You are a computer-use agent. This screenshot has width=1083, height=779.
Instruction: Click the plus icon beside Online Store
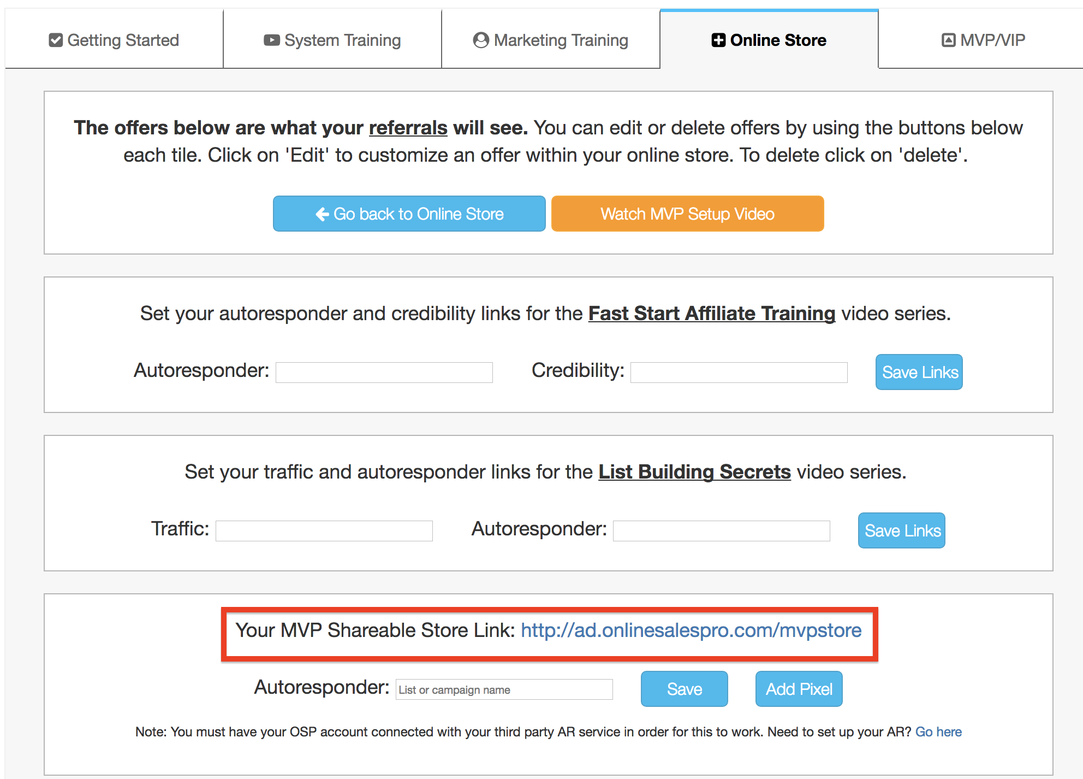coord(718,40)
